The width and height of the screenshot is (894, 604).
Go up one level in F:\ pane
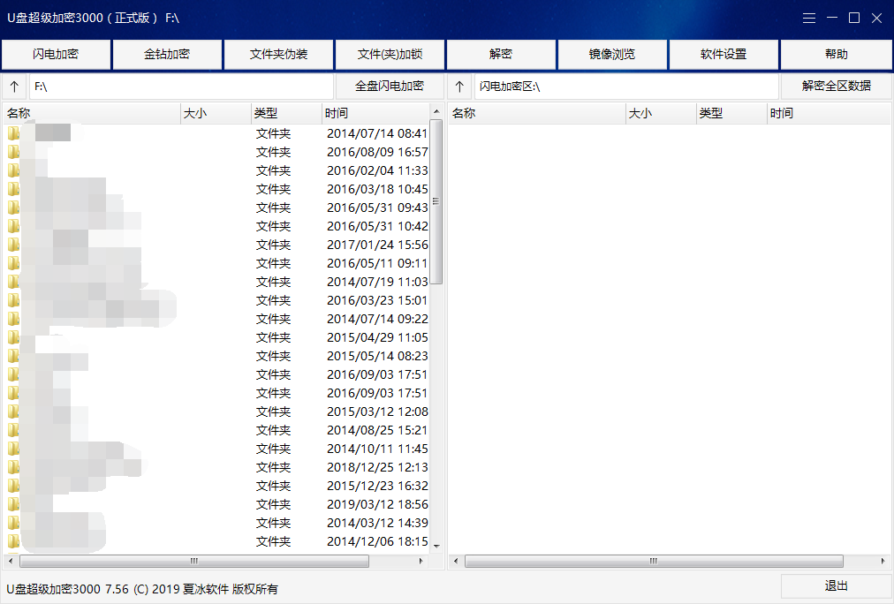point(14,87)
